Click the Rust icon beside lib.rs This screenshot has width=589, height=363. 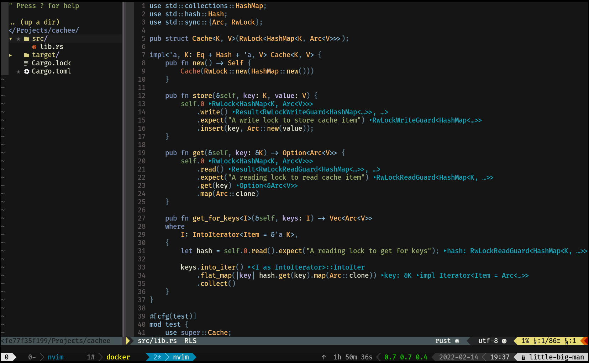pyautogui.click(x=35, y=47)
